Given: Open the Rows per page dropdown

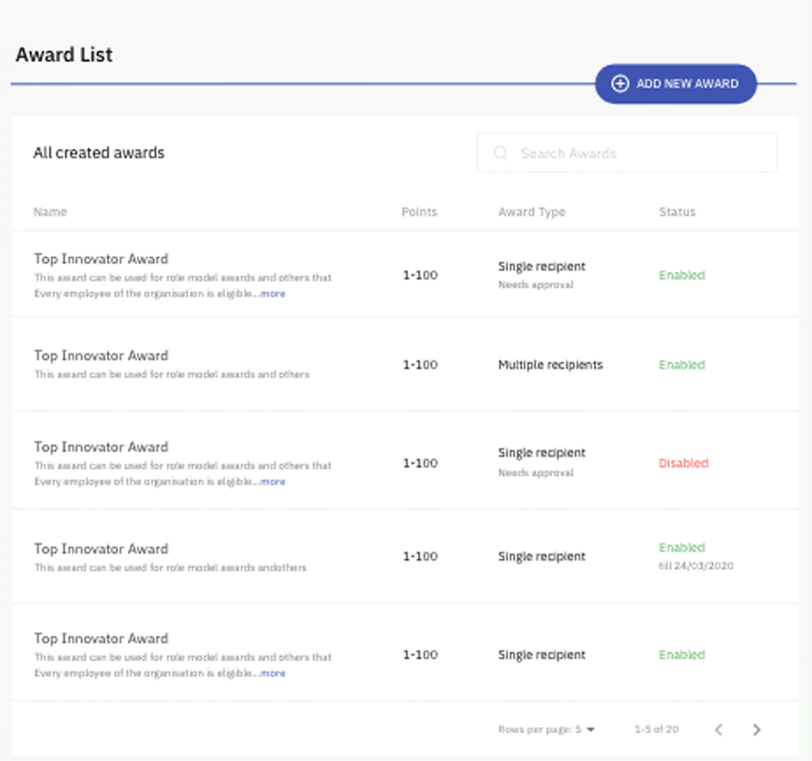Looking at the screenshot, I should tap(547, 729).
